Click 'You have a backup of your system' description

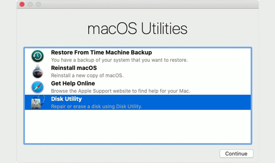pyautogui.click(x=119, y=60)
